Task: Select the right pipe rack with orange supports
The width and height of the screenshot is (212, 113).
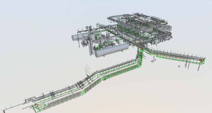Action: pos(175,56)
